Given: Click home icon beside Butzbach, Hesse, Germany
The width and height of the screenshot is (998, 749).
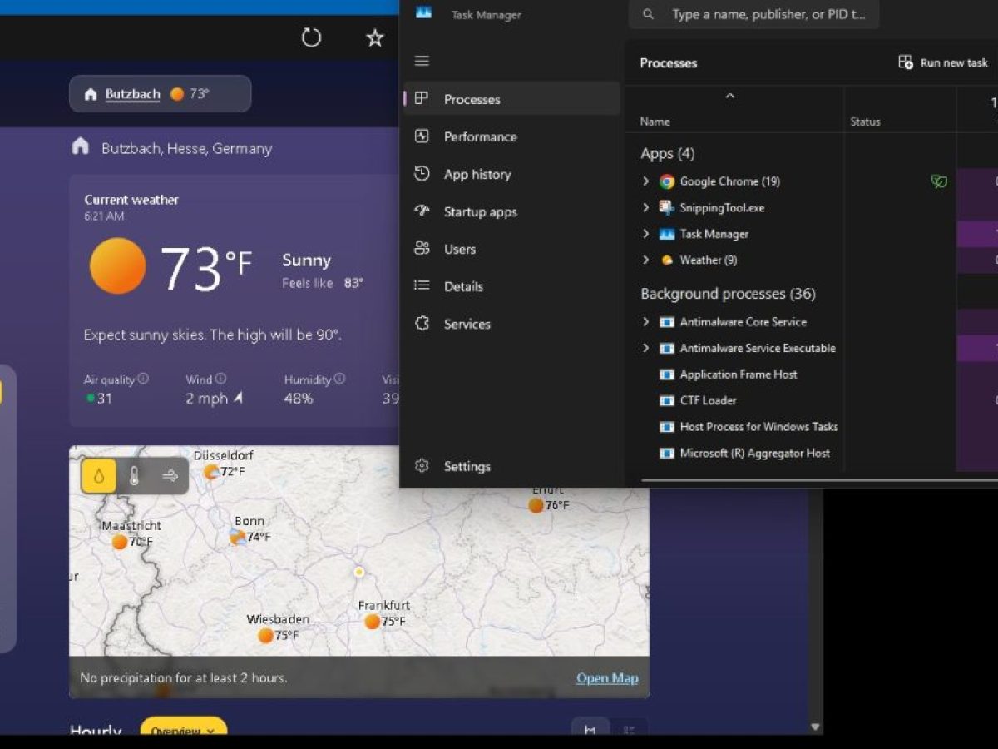Looking at the screenshot, I should point(81,146).
